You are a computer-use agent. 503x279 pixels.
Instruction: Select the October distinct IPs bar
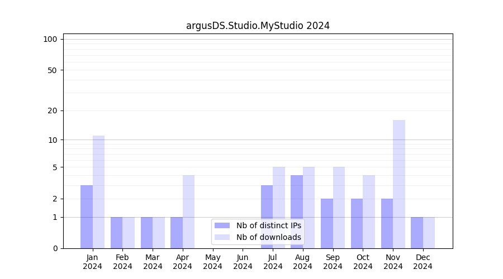(x=357, y=223)
